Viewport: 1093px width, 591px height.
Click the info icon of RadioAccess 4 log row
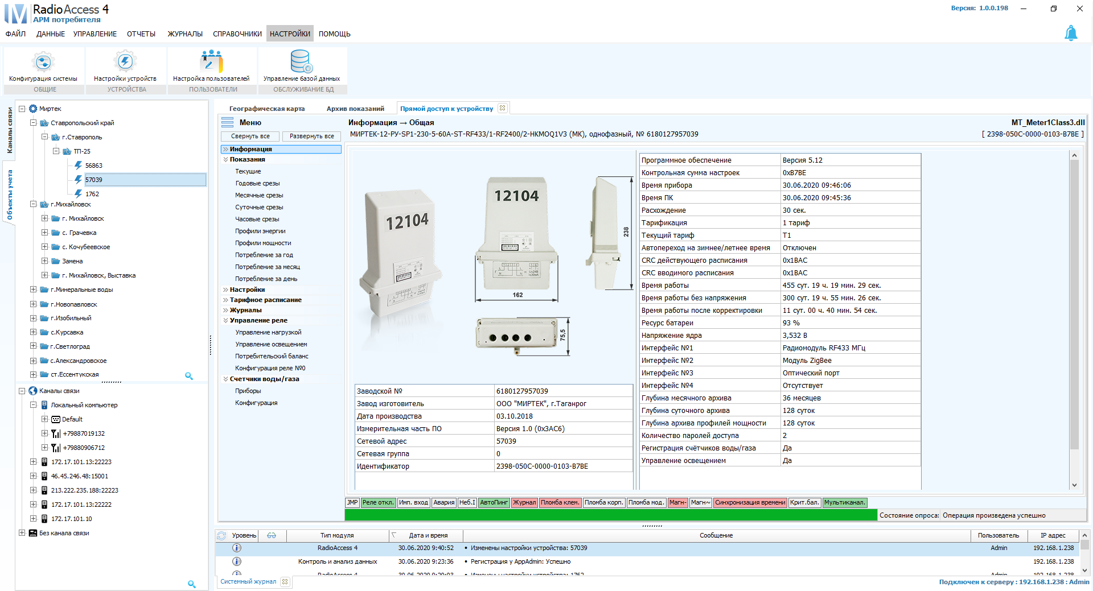(x=237, y=548)
